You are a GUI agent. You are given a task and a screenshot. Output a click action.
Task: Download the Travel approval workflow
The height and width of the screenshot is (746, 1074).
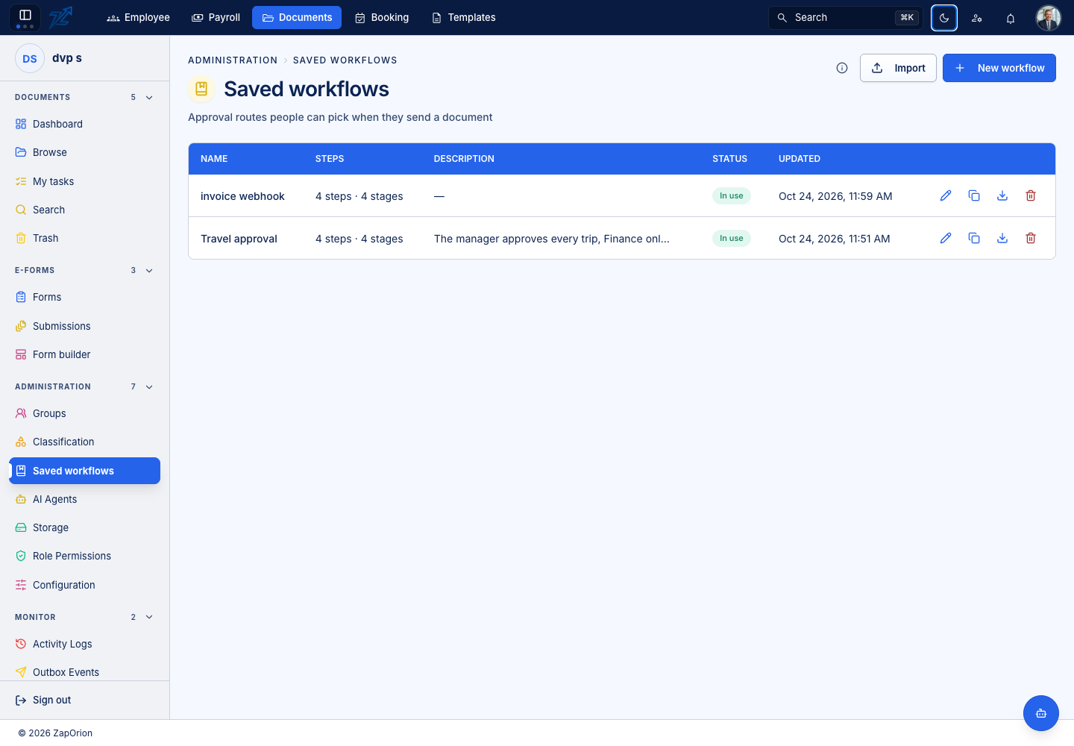click(1002, 238)
